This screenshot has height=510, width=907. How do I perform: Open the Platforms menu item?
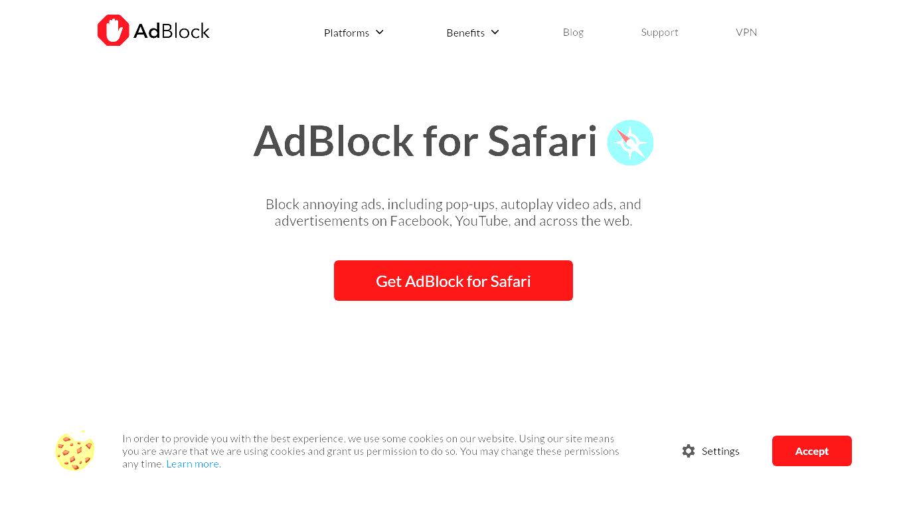347,33
